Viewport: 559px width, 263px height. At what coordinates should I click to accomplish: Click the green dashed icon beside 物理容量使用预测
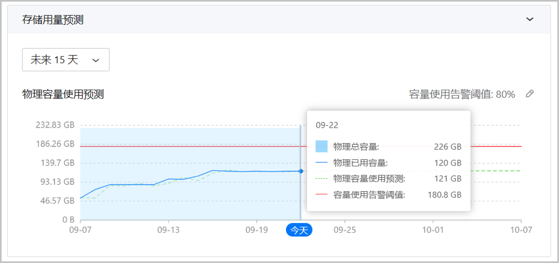(321, 179)
